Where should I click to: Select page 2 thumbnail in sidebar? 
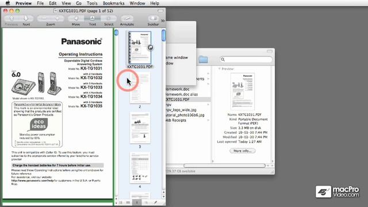(x=140, y=87)
